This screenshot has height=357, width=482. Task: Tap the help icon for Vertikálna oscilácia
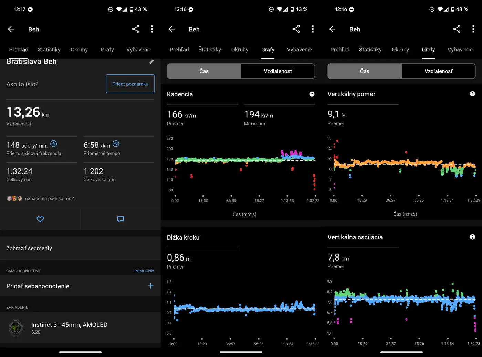pyautogui.click(x=472, y=237)
